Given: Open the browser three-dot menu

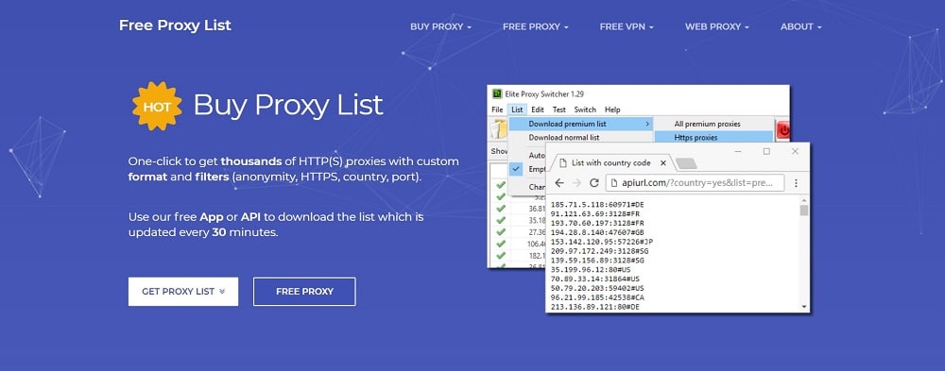Looking at the screenshot, I should click(796, 182).
